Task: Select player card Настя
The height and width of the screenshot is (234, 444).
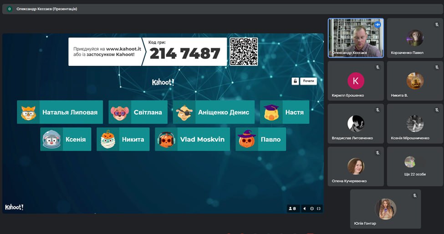Action: (x=285, y=112)
